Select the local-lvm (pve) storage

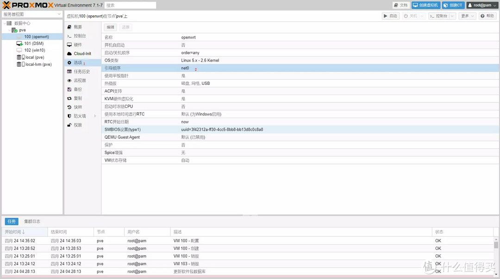(x=38, y=64)
